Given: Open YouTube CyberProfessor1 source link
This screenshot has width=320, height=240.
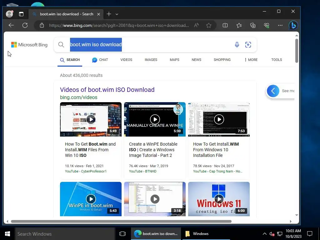Looking at the screenshot, I should pos(86,171).
